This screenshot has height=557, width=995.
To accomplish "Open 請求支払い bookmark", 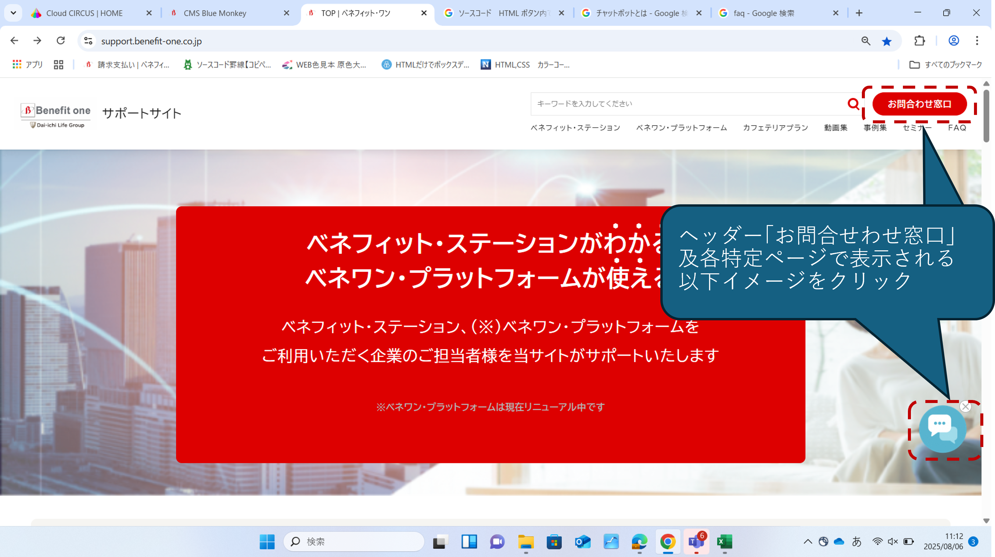I will 126,64.
